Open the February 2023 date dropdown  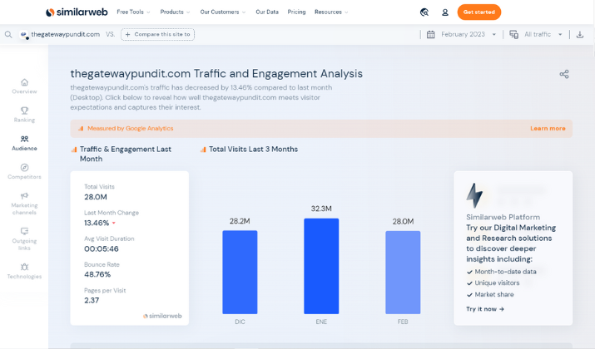click(469, 34)
